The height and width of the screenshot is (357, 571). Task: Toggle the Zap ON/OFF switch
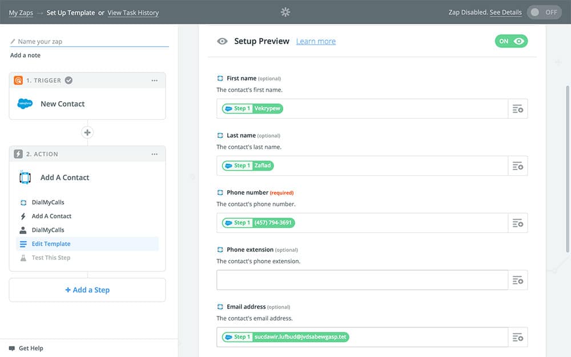pyautogui.click(x=544, y=12)
